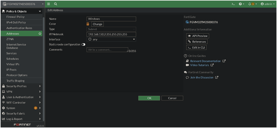
Task: Expand Security Profiles section
Action: coord(21,86)
